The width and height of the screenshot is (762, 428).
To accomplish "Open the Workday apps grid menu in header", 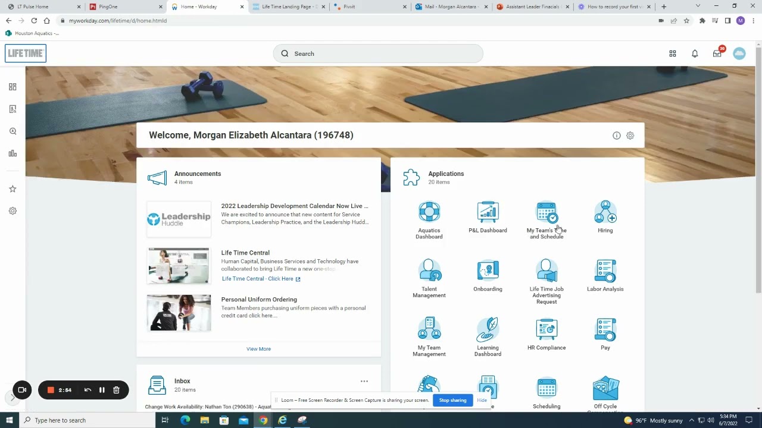I will pos(673,53).
